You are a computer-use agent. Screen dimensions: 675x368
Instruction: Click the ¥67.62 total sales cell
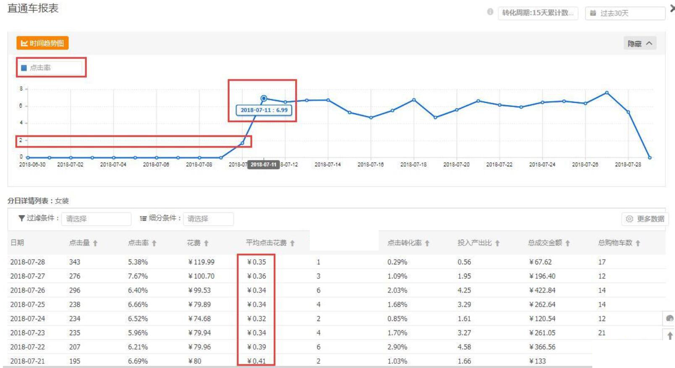tap(541, 262)
